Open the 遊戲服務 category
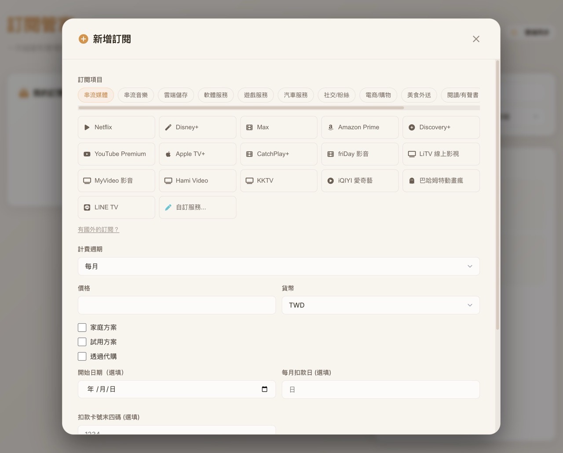 [x=256, y=95]
